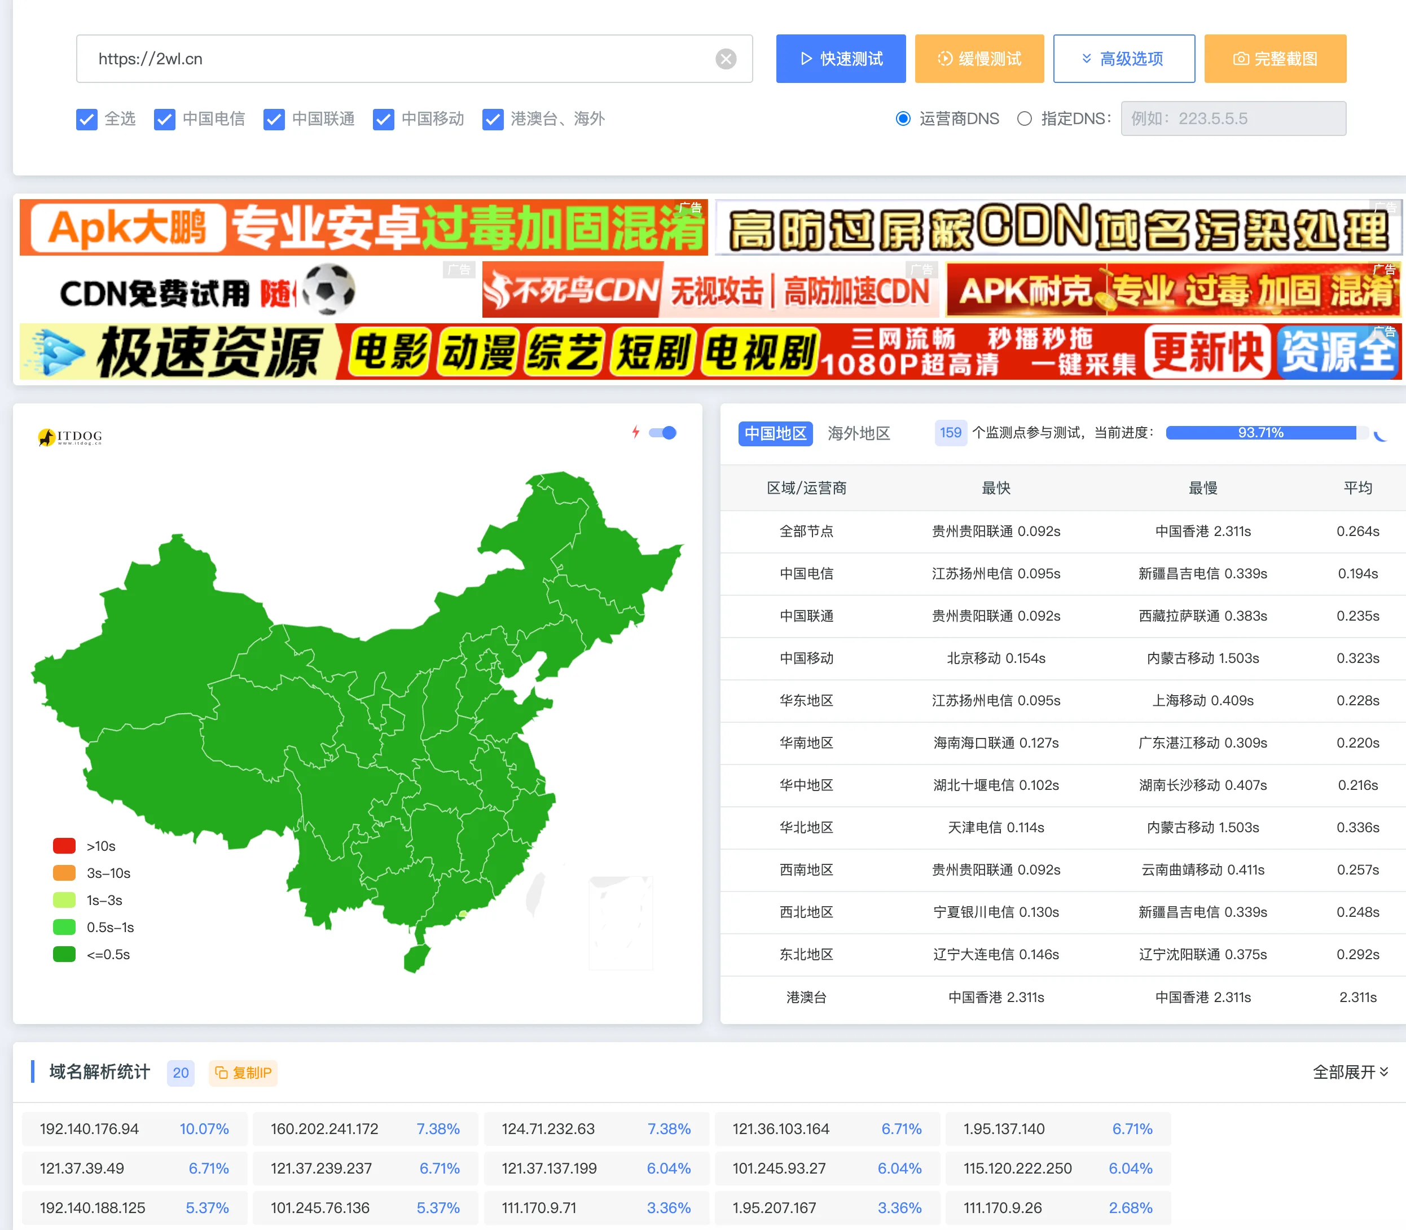Click the red lightning bolt icon
Screen dimensions: 1406x1230
635,432
